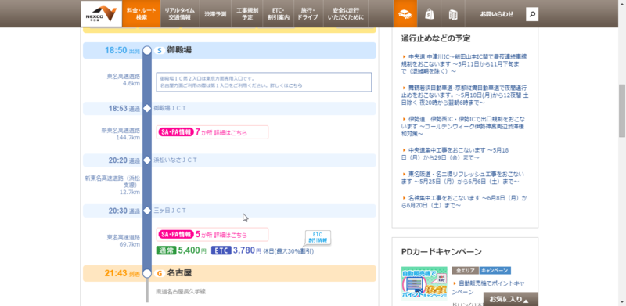Click 御殿場JCT diamond route marker
This screenshot has height=306, width=626.
(x=147, y=108)
